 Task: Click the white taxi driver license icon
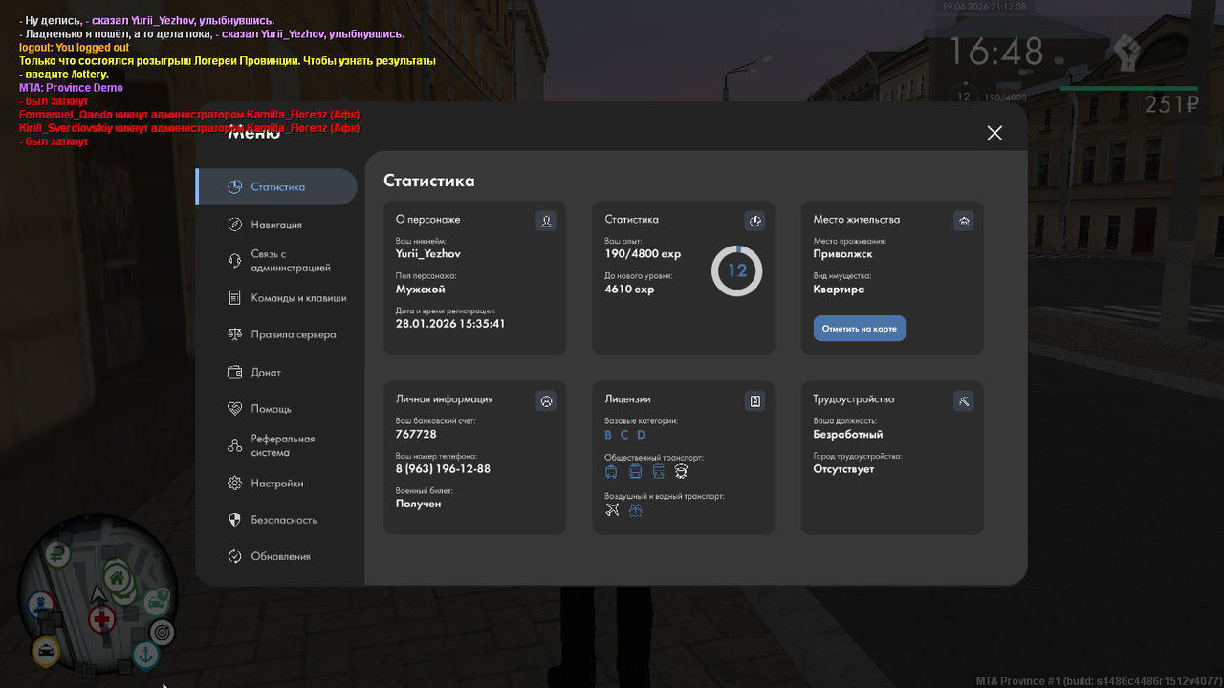pos(681,472)
